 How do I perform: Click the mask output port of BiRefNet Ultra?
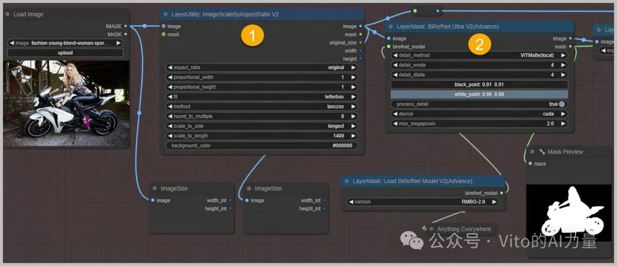(571, 46)
